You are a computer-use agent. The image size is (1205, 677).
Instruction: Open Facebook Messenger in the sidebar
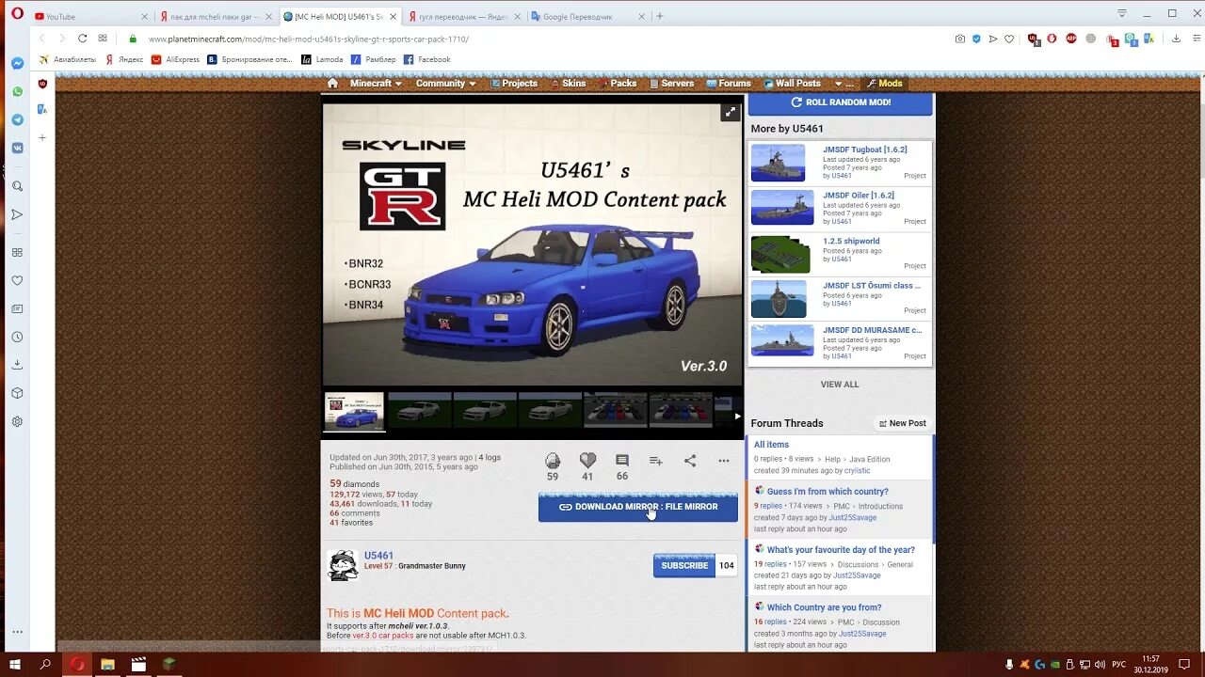(x=17, y=63)
